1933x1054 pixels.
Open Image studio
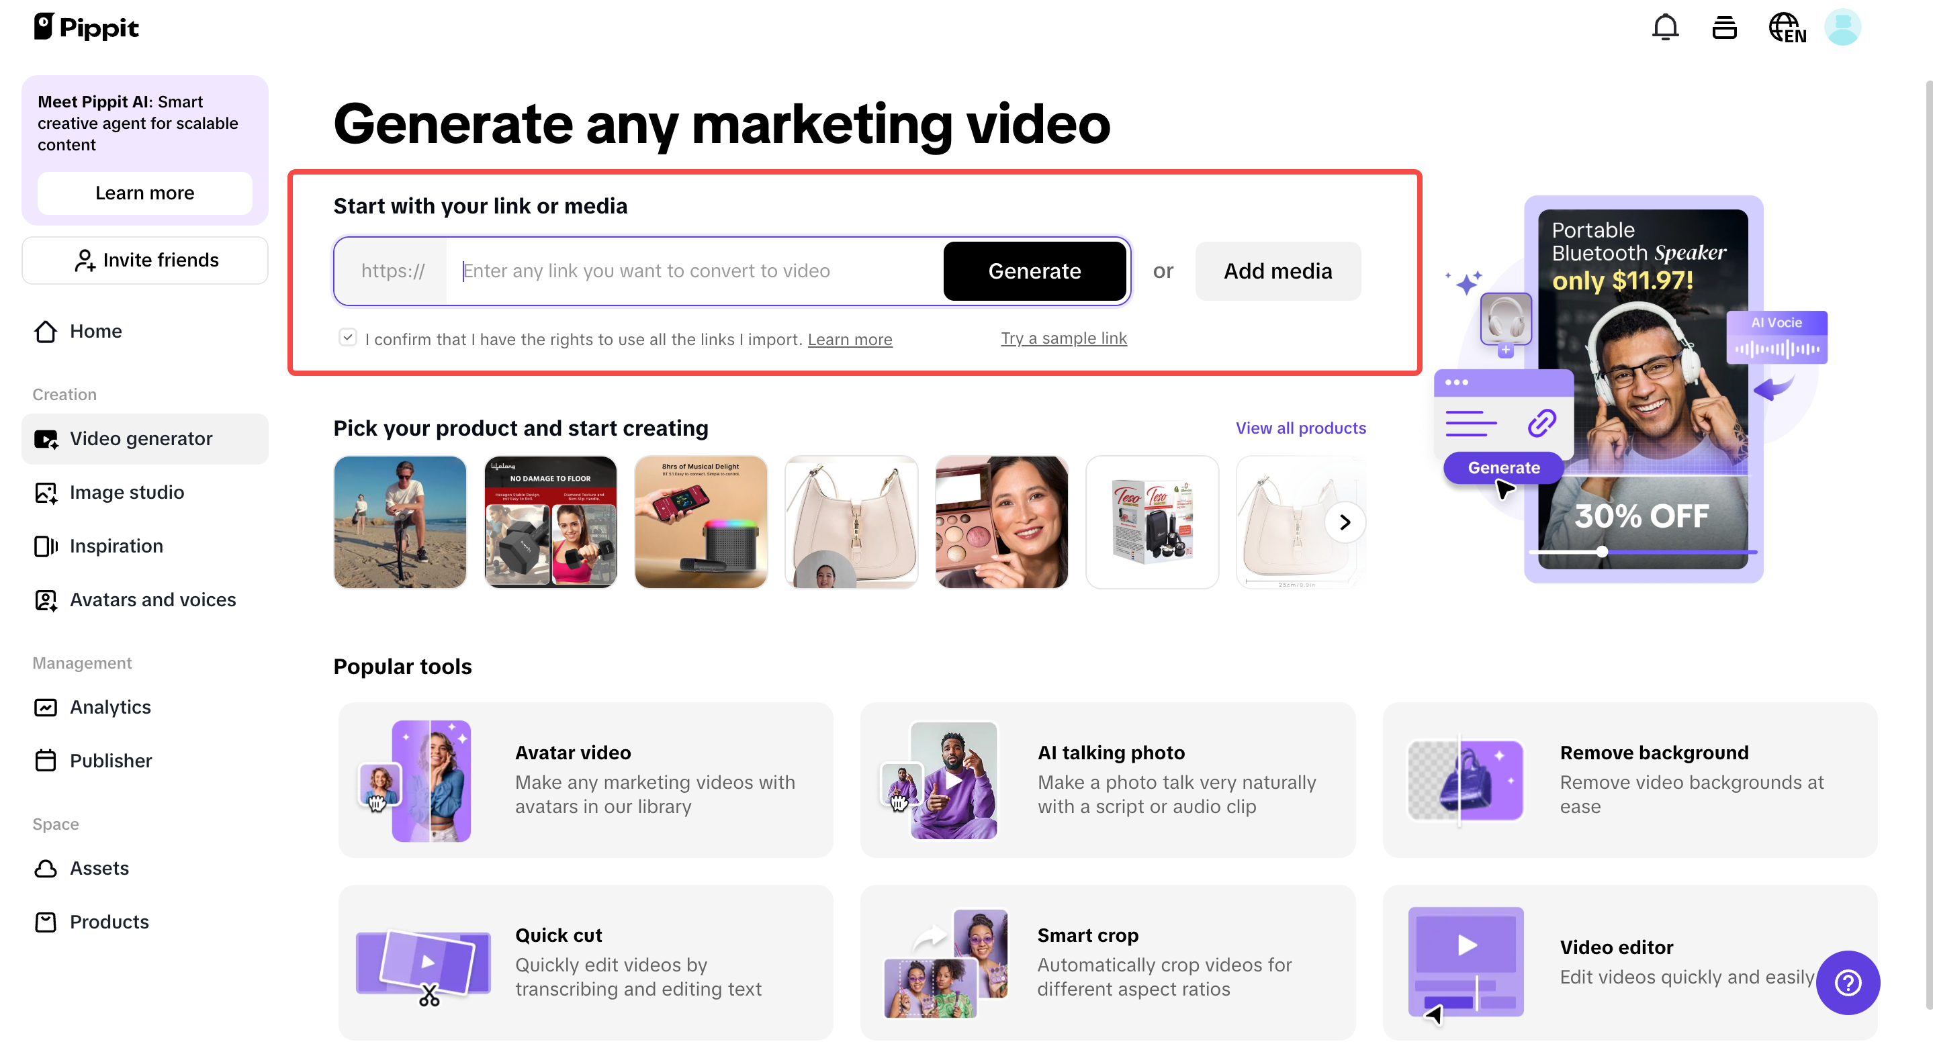click(126, 492)
